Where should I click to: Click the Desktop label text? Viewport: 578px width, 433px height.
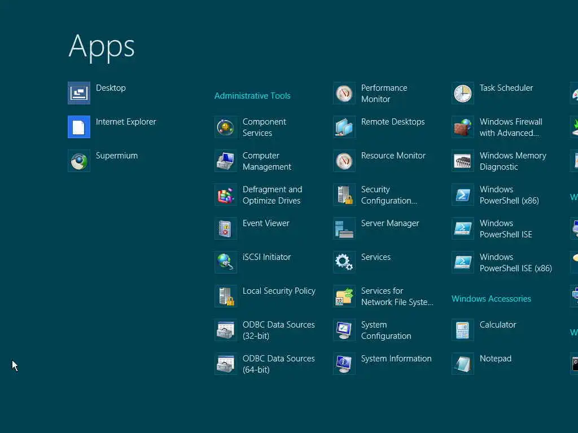pyautogui.click(x=111, y=88)
